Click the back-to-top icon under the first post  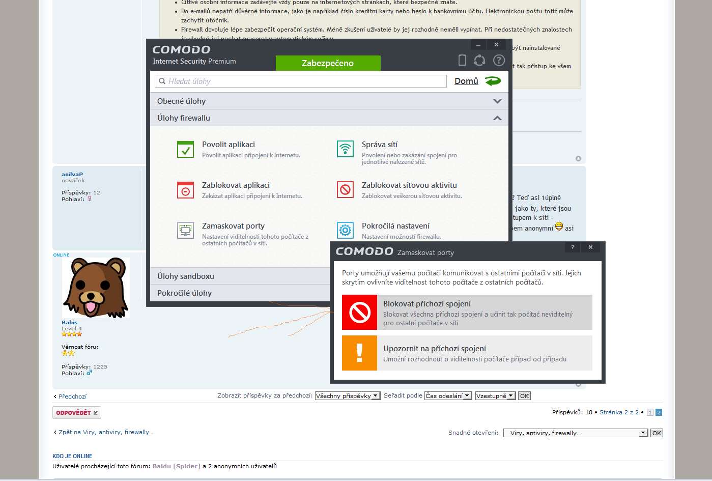[578, 159]
